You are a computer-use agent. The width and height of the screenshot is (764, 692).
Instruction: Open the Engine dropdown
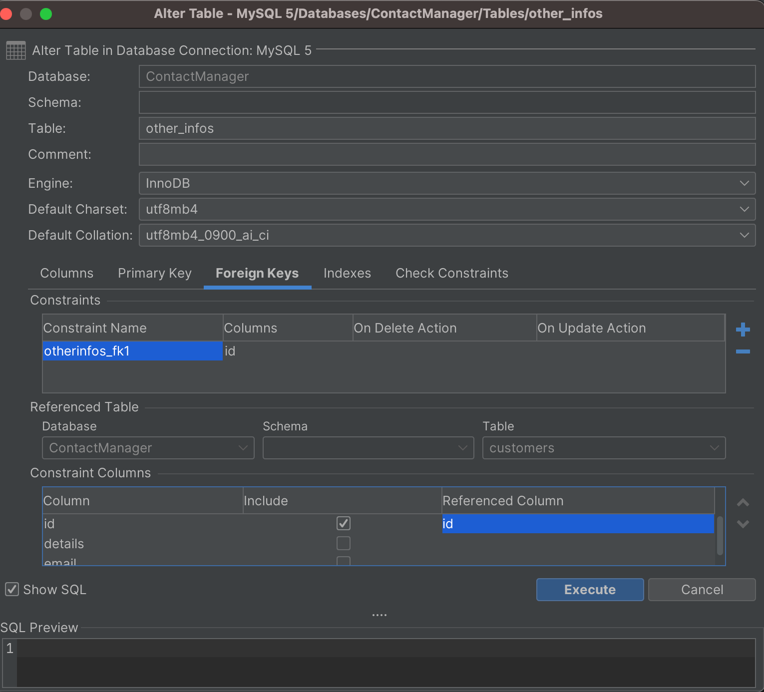pos(744,183)
